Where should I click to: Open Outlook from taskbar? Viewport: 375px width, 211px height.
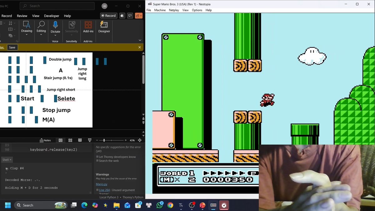pyautogui.click(x=127, y=205)
